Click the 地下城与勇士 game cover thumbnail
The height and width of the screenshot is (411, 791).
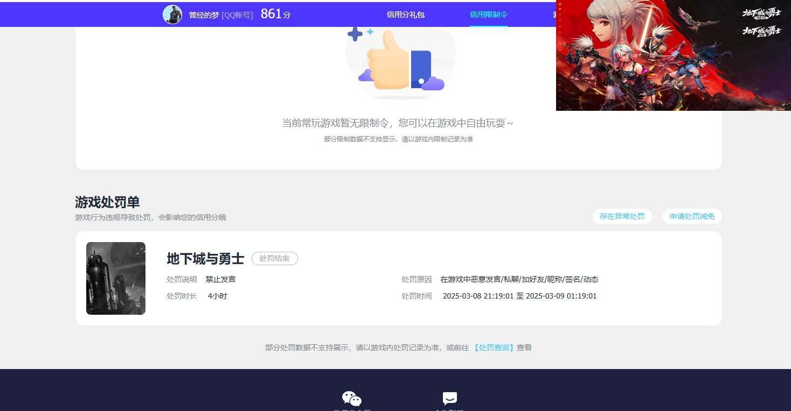pos(116,278)
